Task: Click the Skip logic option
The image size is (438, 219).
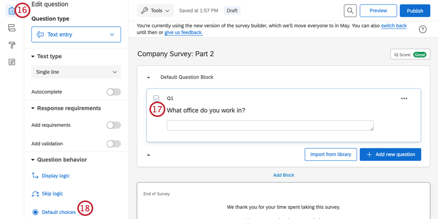Action: pos(52,194)
